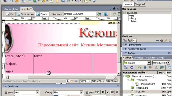Switch to Разделение (Split) view
Screen dimensions: 172x96
(25, 14)
